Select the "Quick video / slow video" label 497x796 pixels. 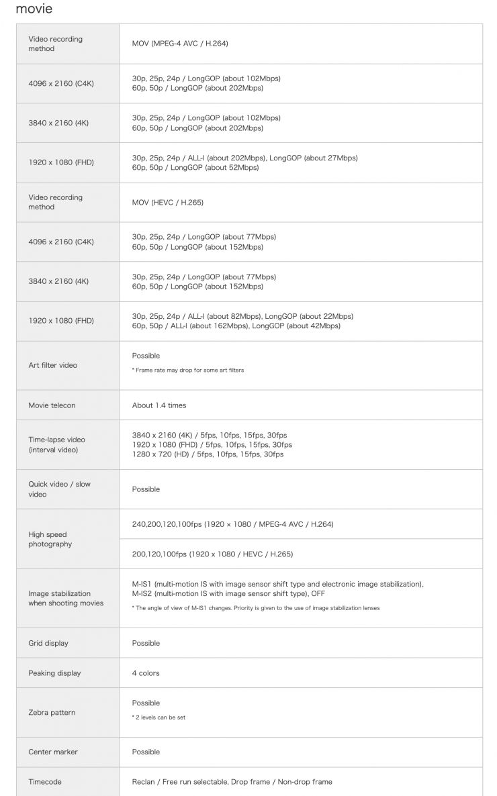(x=59, y=489)
